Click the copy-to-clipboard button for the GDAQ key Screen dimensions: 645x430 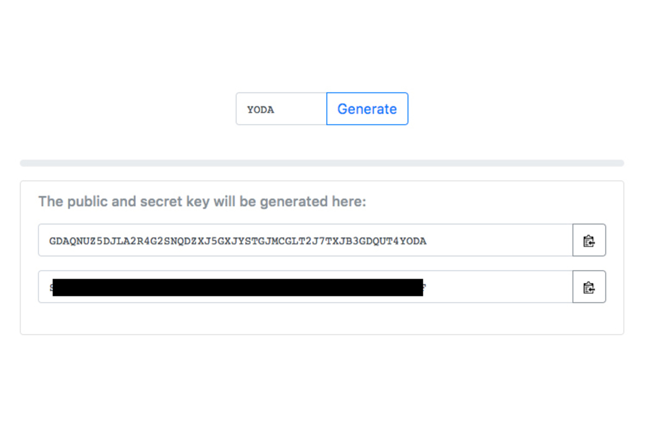point(589,240)
